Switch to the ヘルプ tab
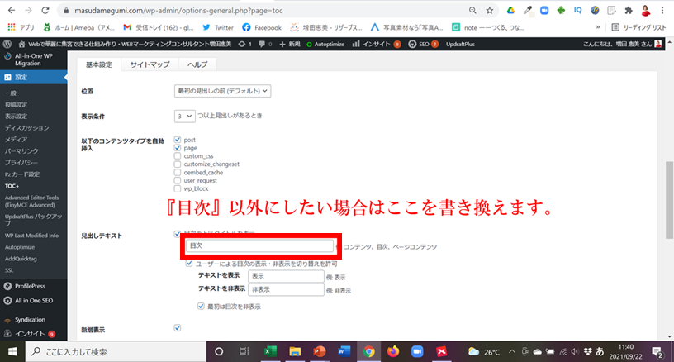 click(197, 64)
